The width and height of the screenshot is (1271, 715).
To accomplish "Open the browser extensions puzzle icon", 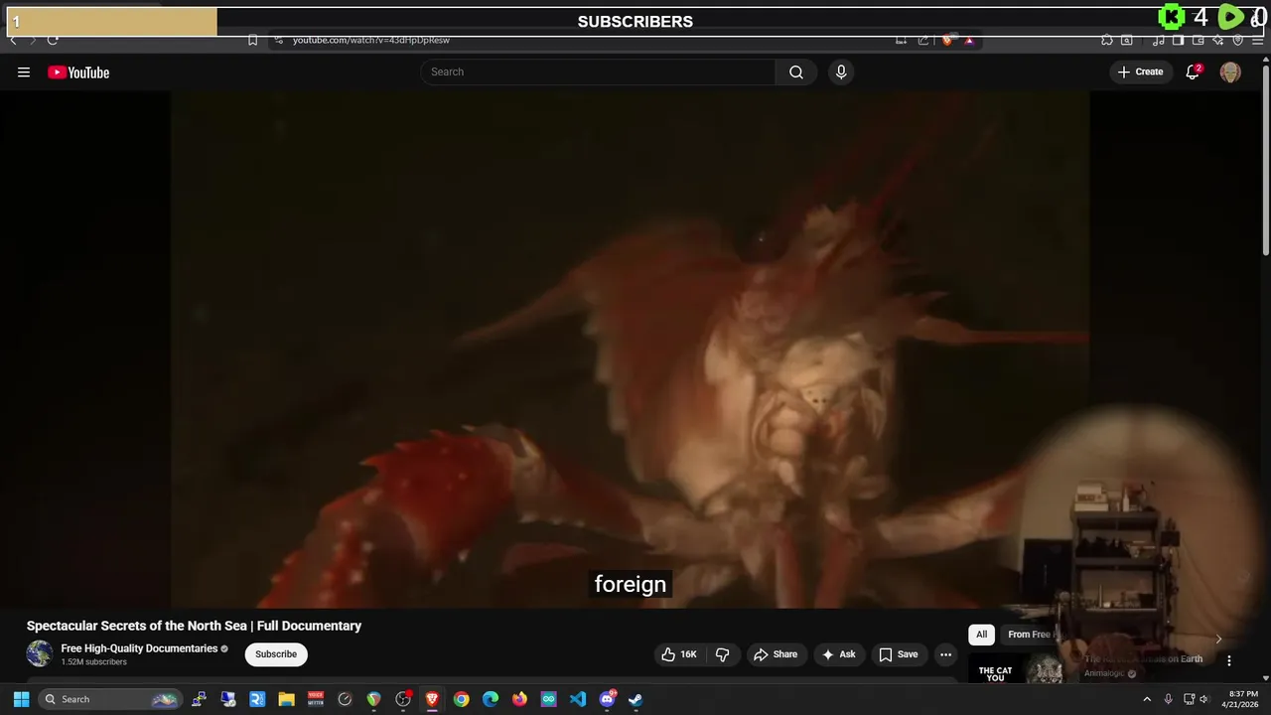I will pos(1107,40).
